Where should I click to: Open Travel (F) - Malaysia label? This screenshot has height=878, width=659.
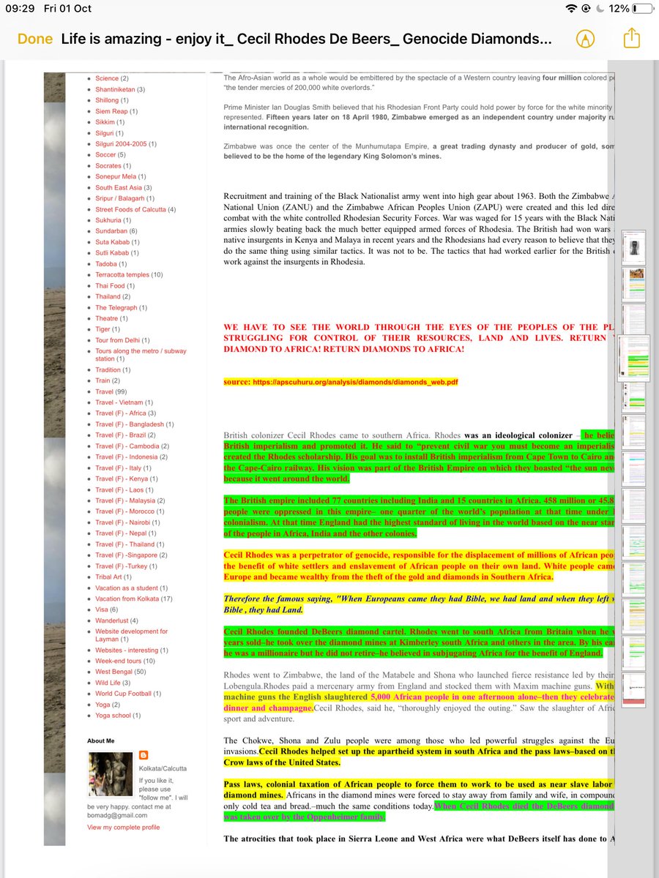(x=124, y=501)
